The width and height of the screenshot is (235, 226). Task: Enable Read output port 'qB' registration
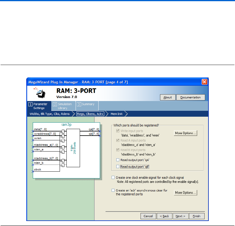point(118,166)
